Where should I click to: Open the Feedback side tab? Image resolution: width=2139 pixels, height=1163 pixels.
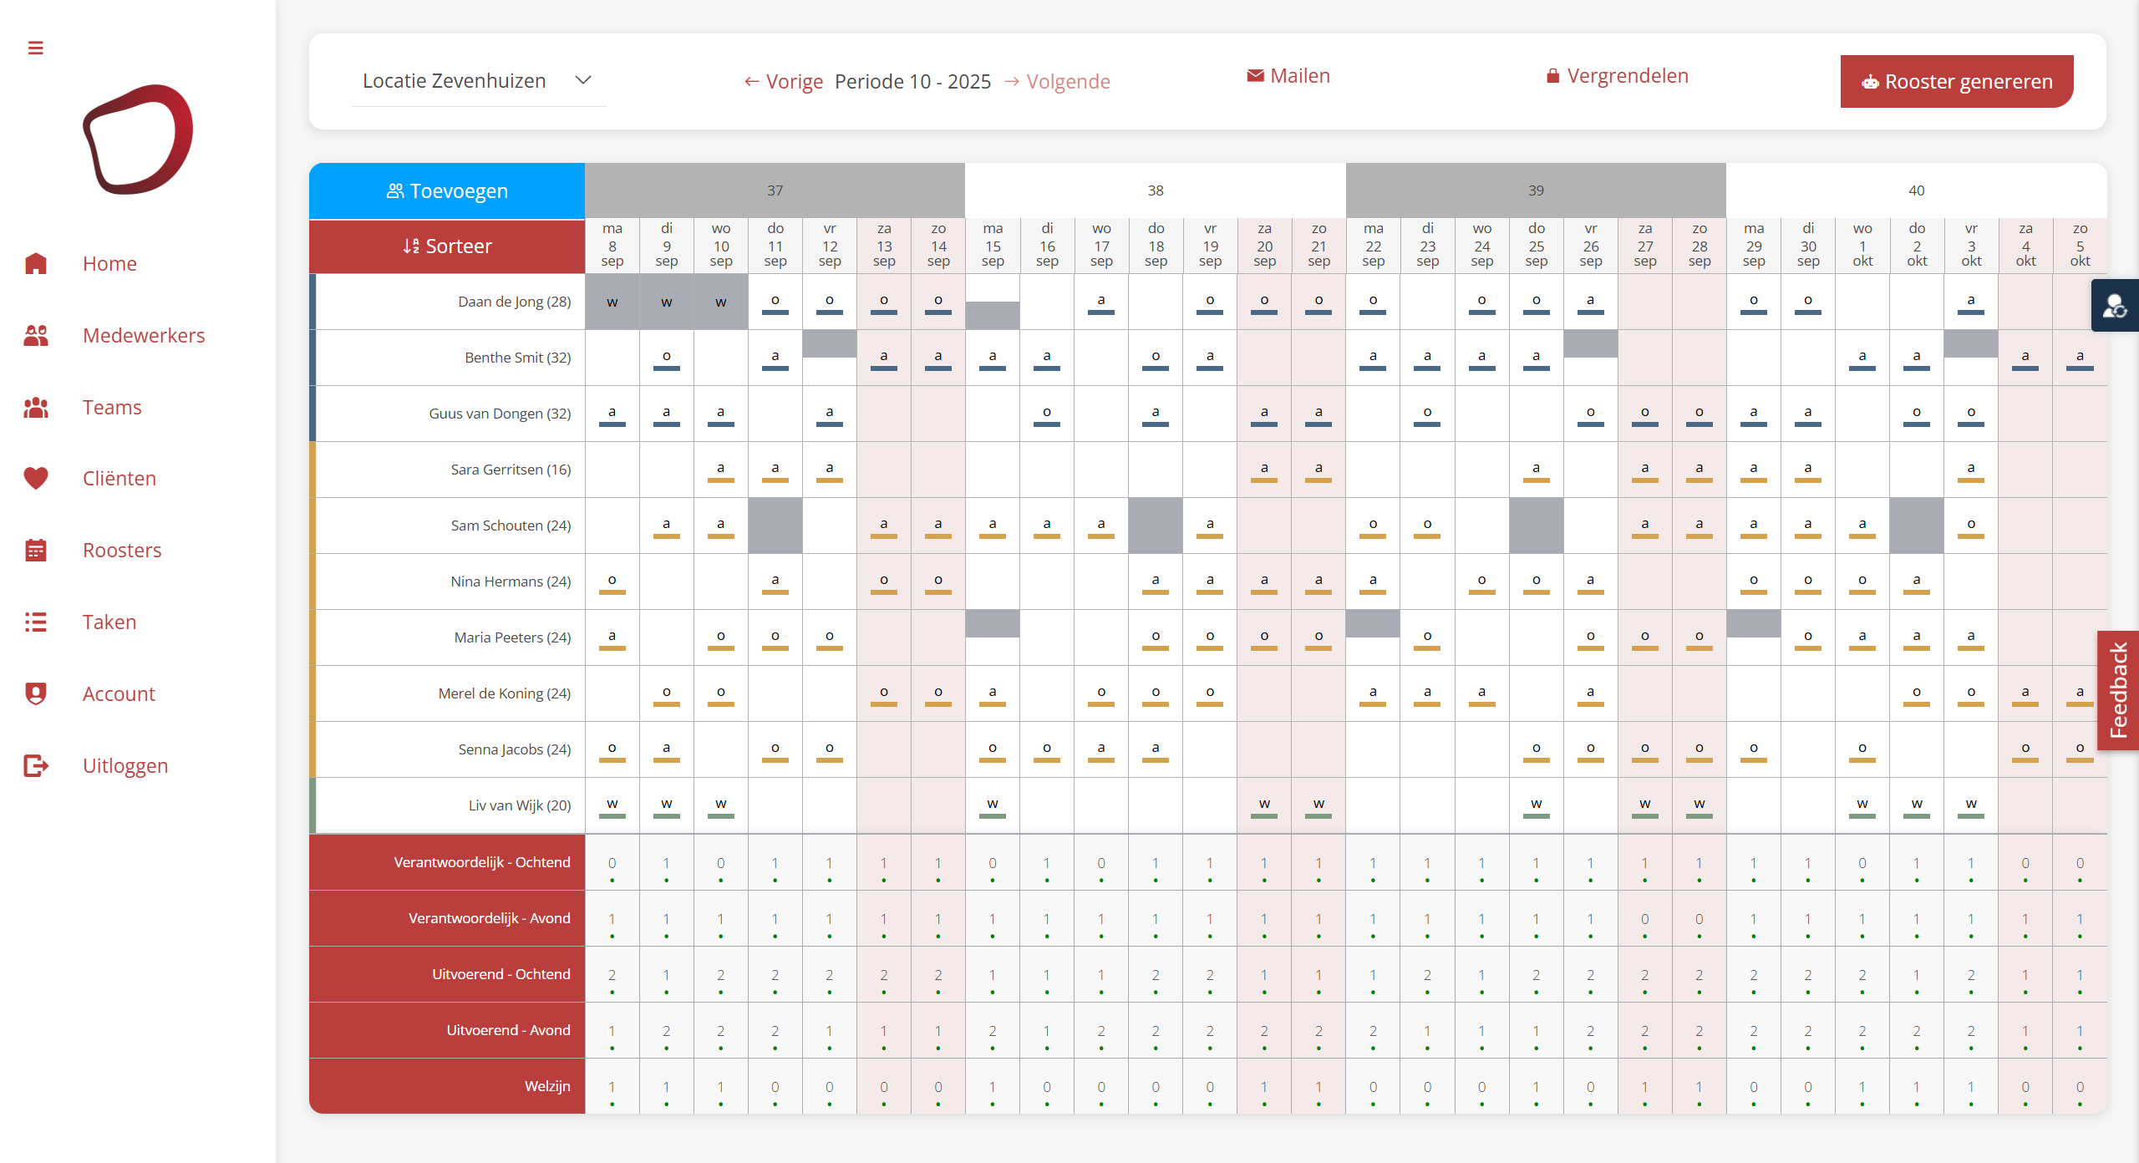coord(2118,690)
